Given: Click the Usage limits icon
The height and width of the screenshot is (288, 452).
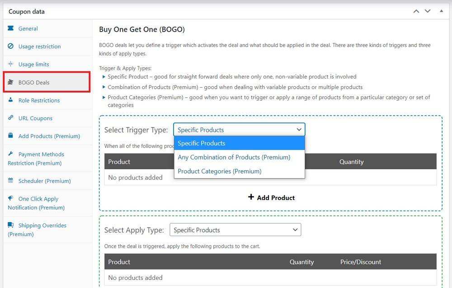Looking at the screenshot, I should pyautogui.click(x=11, y=64).
